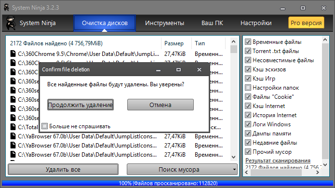Image resolution: width=335 pixels, height=188 pixels.
Task: Confirm with Продолжить удаление button
Action: [80, 105]
